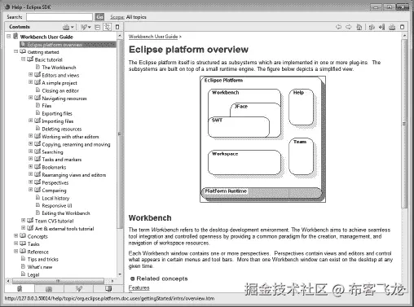Image resolution: width=414 pixels, height=307 pixels.
Task: Click into the Search input field
Action: tap(59, 17)
